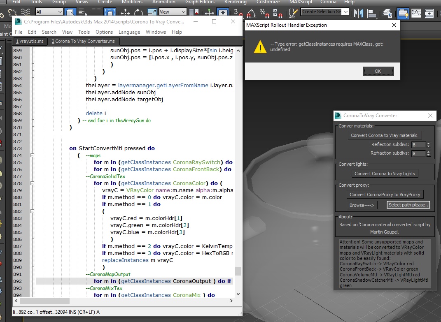Screen dimensions: 441x322
Task: Click the status bar line/offset text
Action: tap(56, 312)
